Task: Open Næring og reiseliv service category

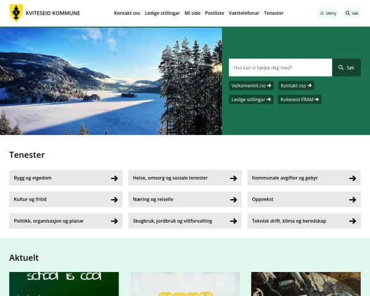Action: pyautogui.click(x=179, y=200)
